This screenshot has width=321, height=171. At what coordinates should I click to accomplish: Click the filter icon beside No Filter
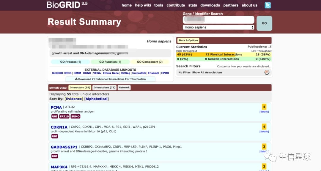267,72
